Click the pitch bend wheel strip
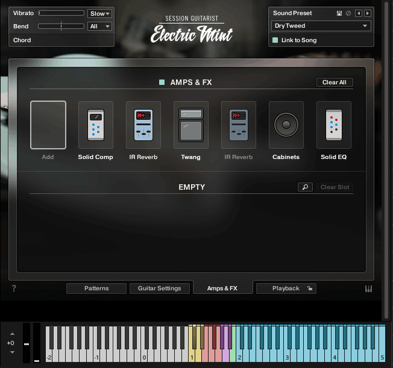Screen dimensions: 393x368 [27, 343]
